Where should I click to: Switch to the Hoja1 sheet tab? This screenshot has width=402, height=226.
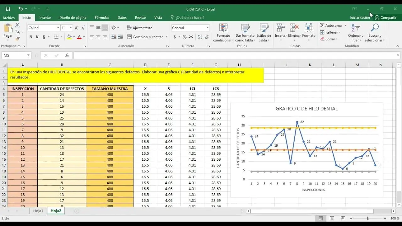(38, 211)
